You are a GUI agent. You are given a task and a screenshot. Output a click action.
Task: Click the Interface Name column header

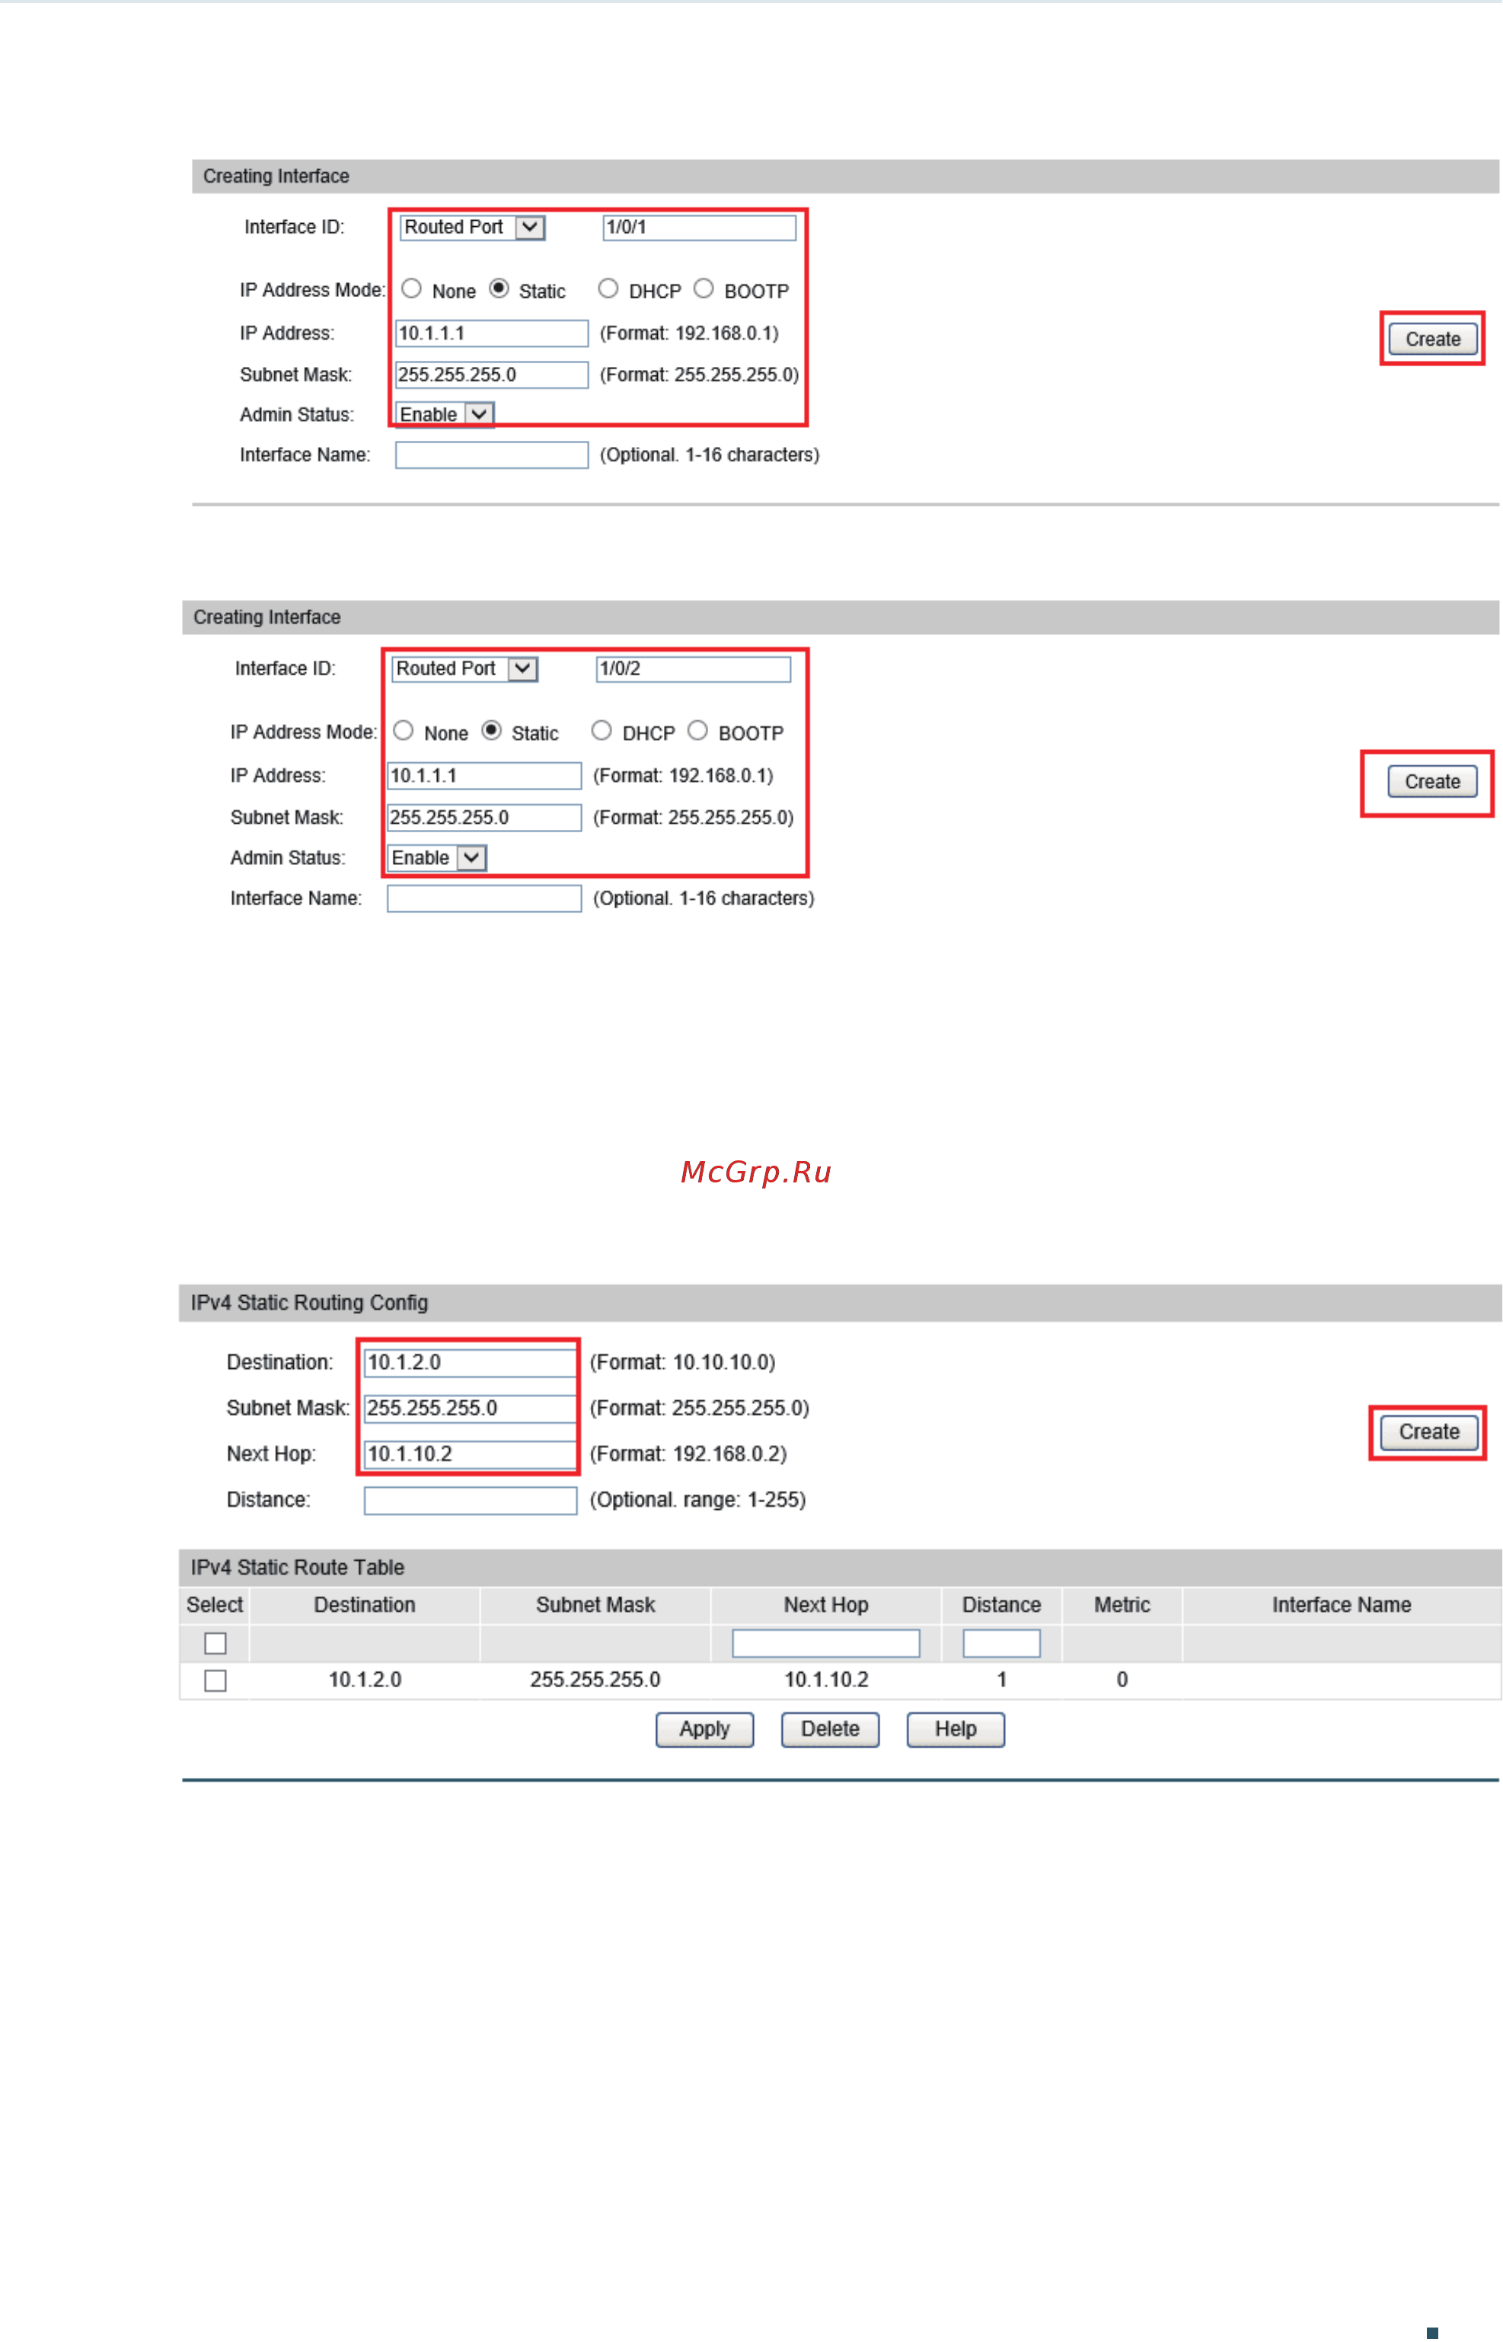point(1341,1604)
